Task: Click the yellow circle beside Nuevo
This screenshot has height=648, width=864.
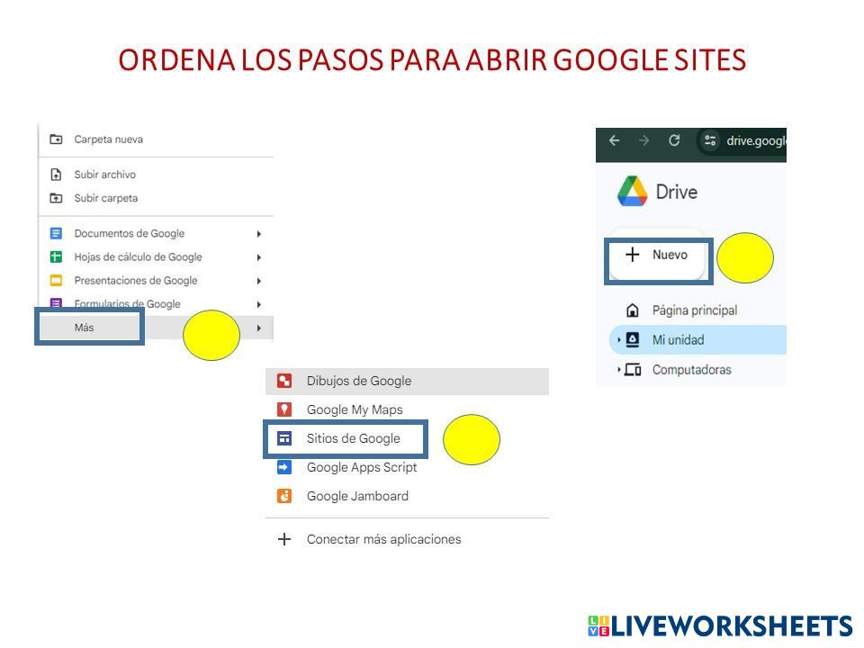Action: [x=744, y=258]
